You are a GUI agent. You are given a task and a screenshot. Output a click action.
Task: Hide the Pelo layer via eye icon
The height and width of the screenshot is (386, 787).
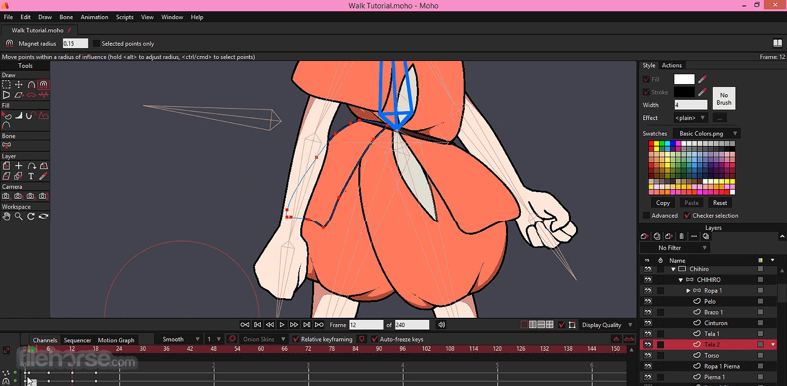coord(648,301)
